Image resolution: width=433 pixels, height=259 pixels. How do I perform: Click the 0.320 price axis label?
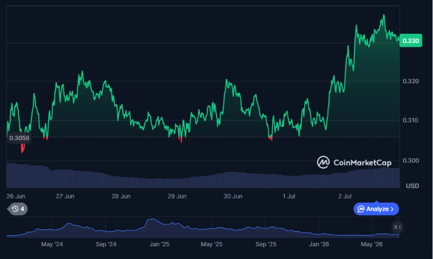click(411, 81)
